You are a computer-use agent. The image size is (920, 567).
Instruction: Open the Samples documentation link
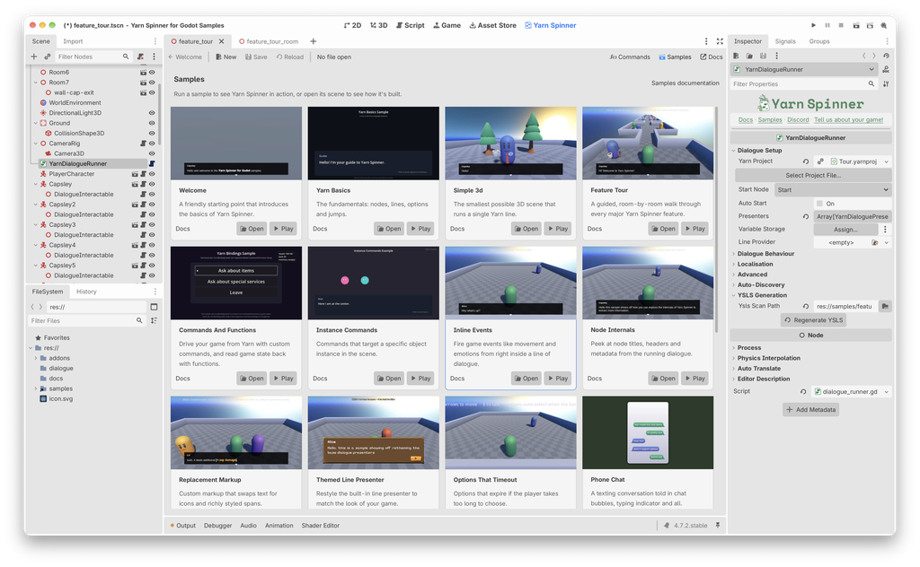(x=685, y=83)
